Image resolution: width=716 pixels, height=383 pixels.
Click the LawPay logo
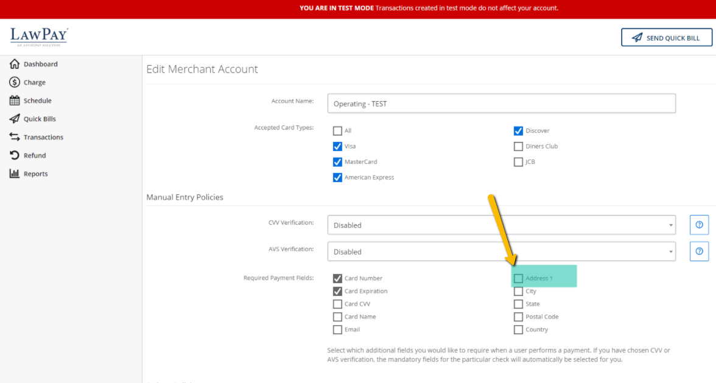click(x=39, y=37)
